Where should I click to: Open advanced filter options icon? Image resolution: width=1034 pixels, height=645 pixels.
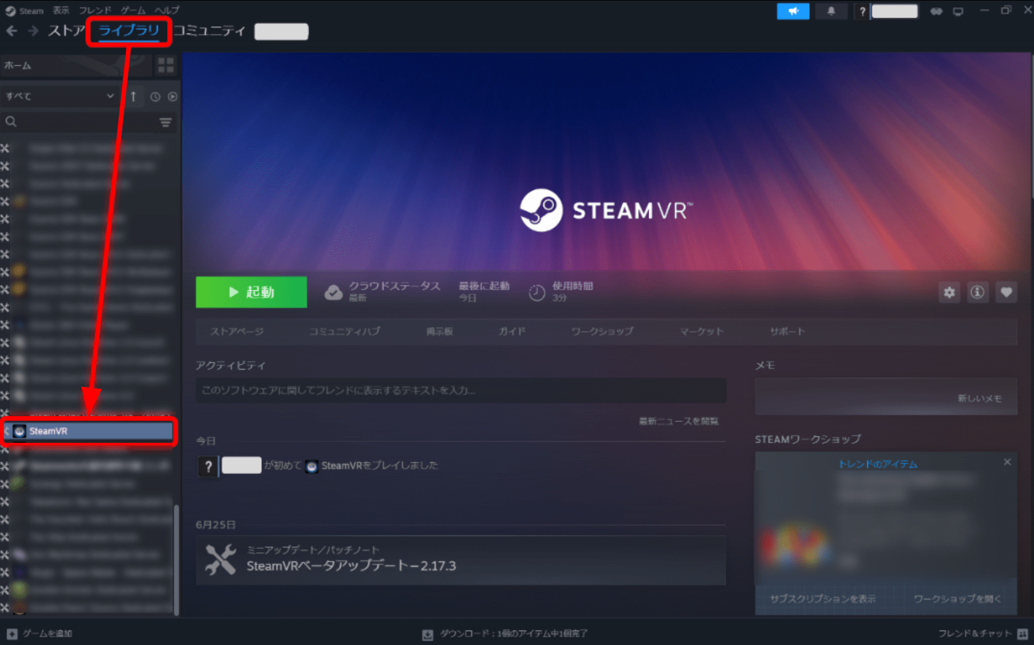165,122
